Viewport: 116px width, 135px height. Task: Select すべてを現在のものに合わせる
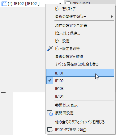80,64
